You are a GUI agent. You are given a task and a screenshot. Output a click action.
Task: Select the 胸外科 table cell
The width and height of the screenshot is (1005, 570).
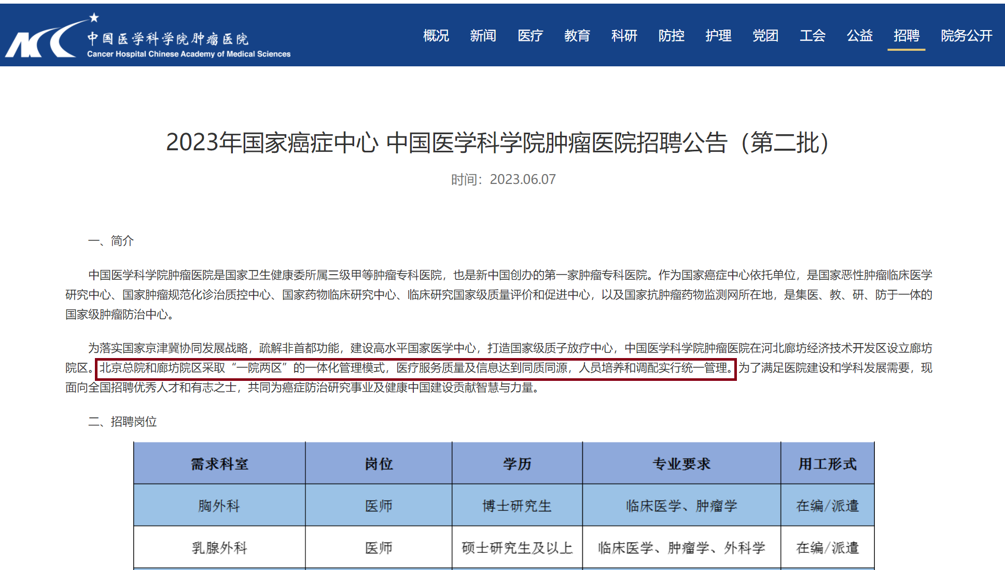click(x=219, y=506)
